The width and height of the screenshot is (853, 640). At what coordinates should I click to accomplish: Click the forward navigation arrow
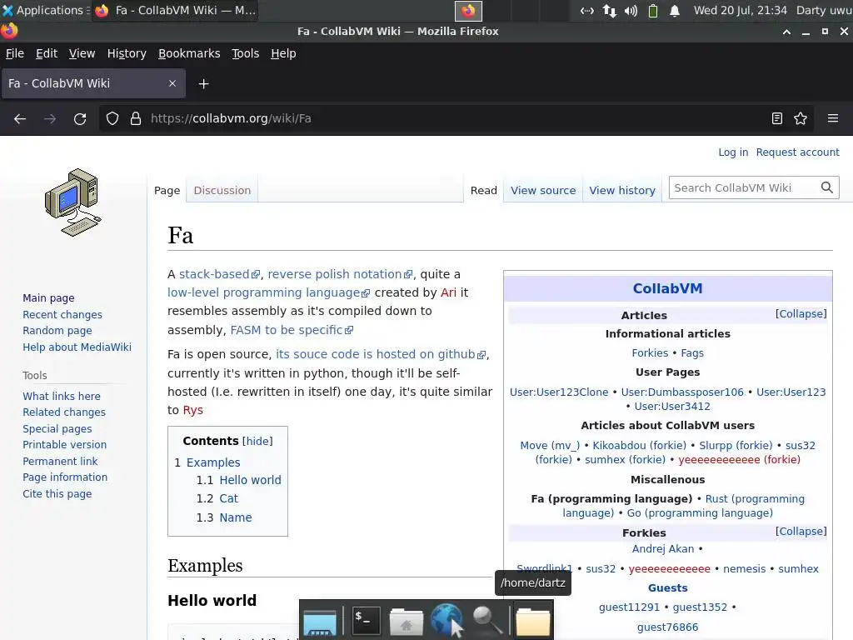[x=50, y=118]
